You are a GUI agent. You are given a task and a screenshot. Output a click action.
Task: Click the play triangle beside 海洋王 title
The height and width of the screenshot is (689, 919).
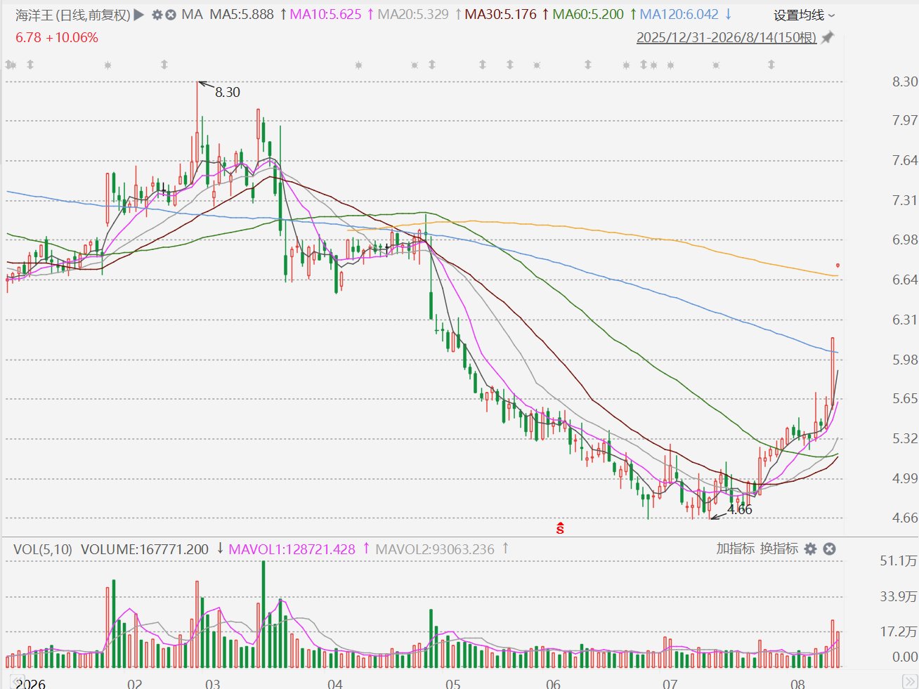[x=139, y=14]
